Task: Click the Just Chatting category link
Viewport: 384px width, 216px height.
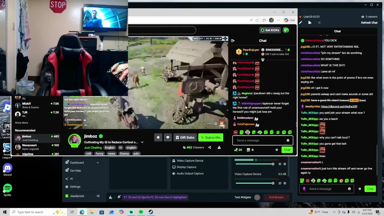Action: pyautogui.click(x=93, y=148)
